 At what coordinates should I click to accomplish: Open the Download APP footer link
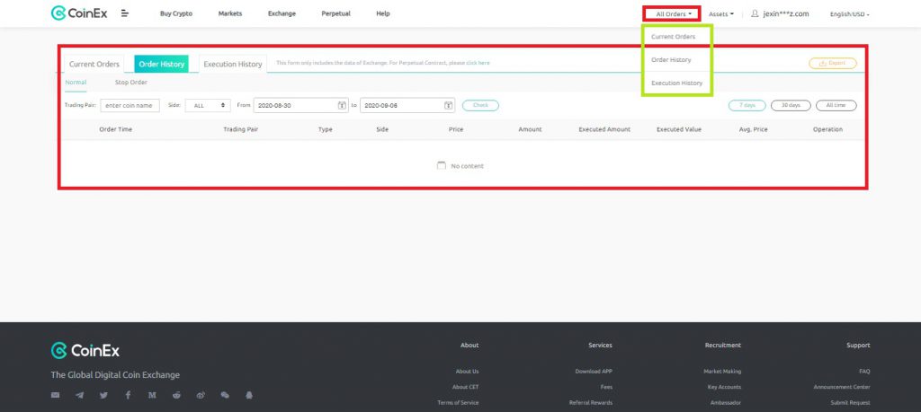(594, 372)
